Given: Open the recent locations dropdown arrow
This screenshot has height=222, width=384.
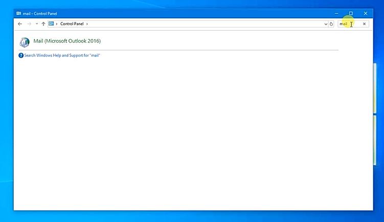Looking at the screenshot, I should click(x=37, y=24).
